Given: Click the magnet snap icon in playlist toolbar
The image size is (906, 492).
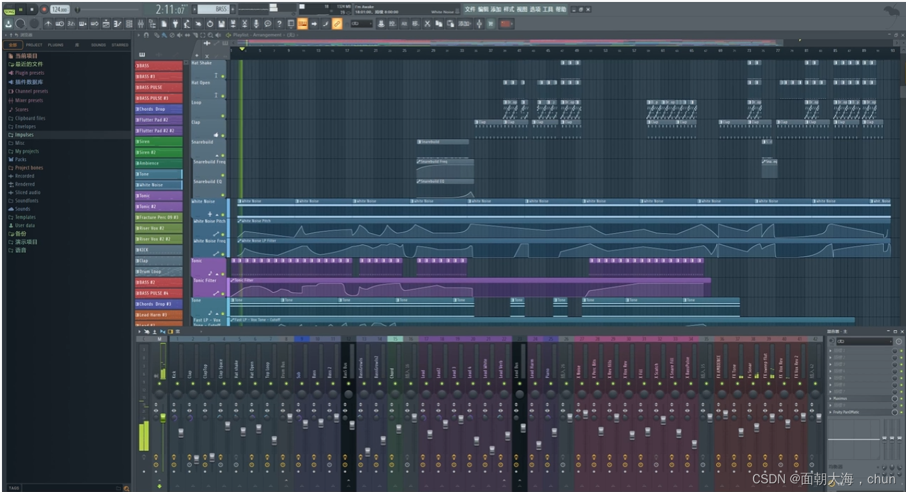Looking at the screenshot, I should click(147, 35).
